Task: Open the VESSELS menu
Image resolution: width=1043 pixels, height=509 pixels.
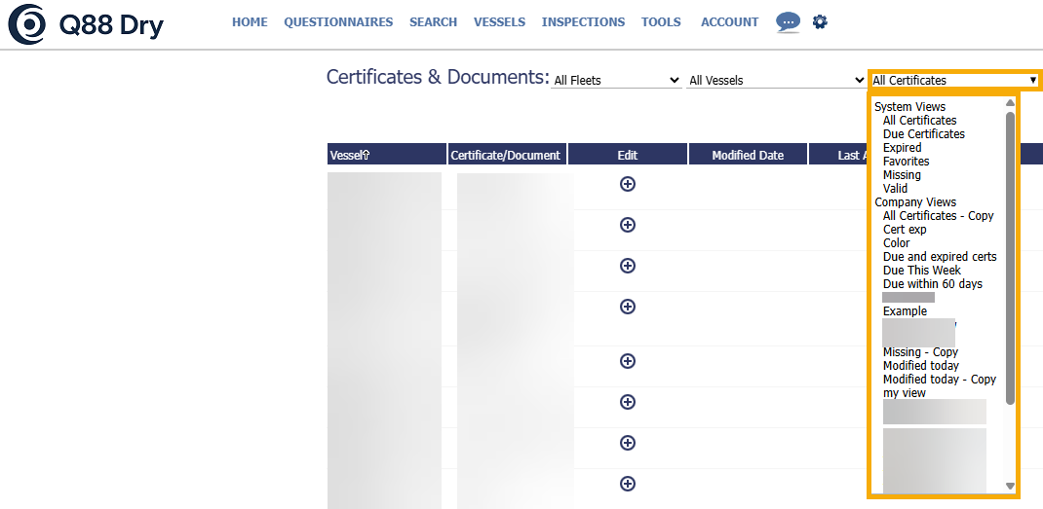Action: (499, 22)
